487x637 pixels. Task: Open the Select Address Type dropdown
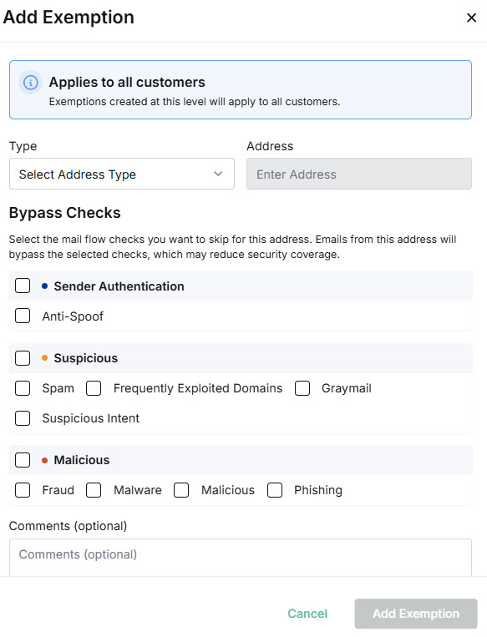(122, 174)
